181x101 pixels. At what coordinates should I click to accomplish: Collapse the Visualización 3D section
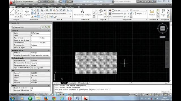49,50
